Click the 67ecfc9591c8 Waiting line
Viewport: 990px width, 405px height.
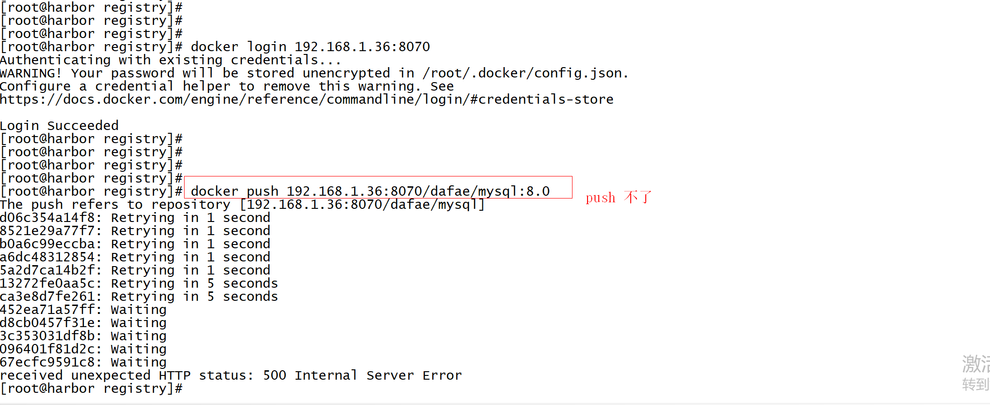coord(83,362)
